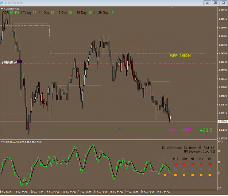Click the red arrow under the M5 label

[x=165, y=164]
